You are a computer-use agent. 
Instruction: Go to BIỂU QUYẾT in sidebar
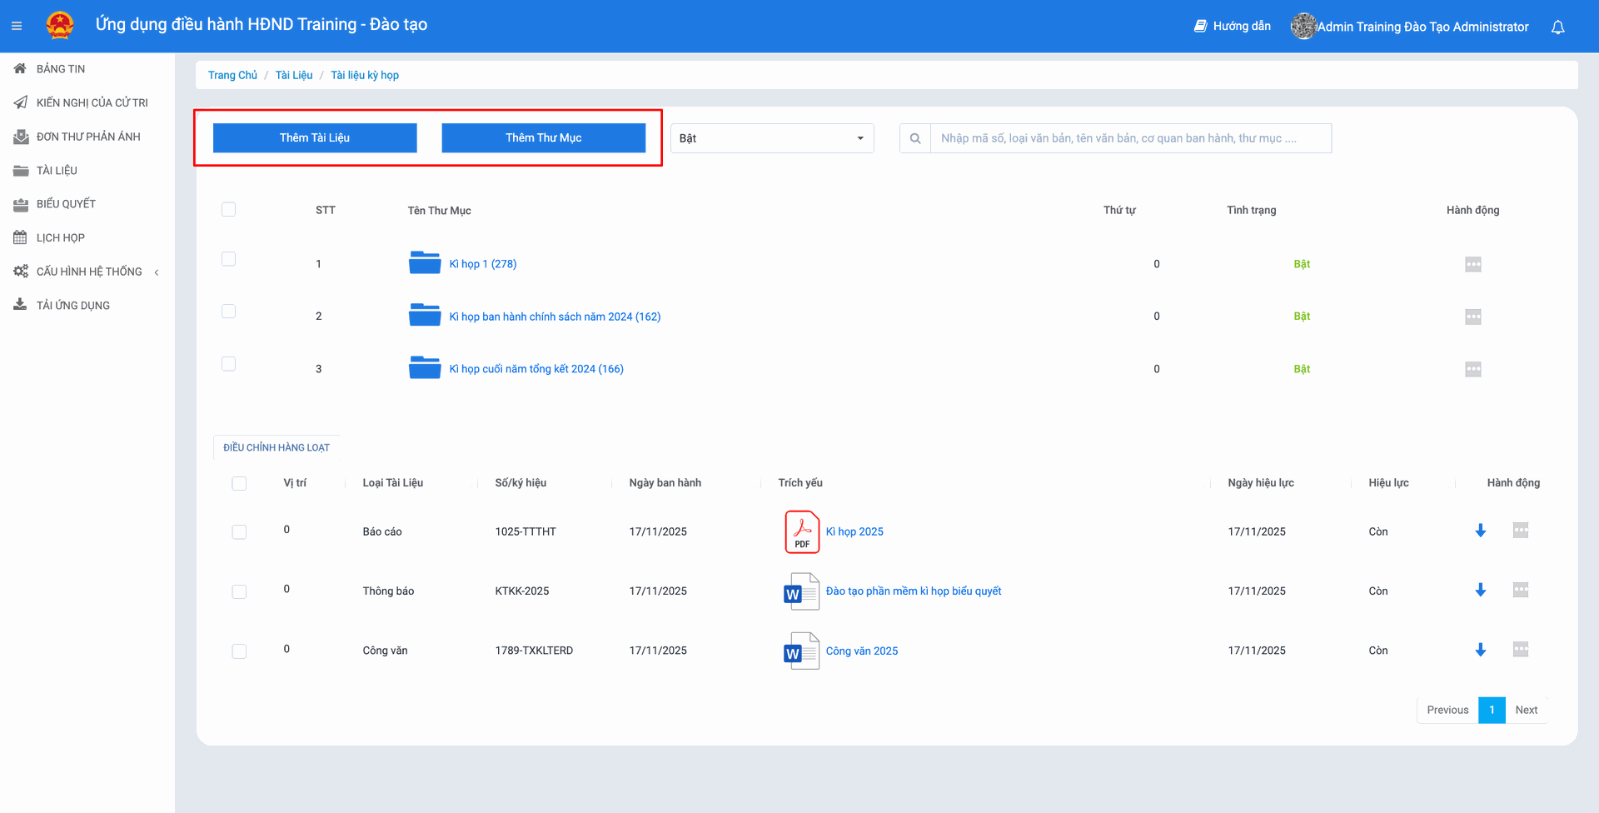(x=66, y=204)
